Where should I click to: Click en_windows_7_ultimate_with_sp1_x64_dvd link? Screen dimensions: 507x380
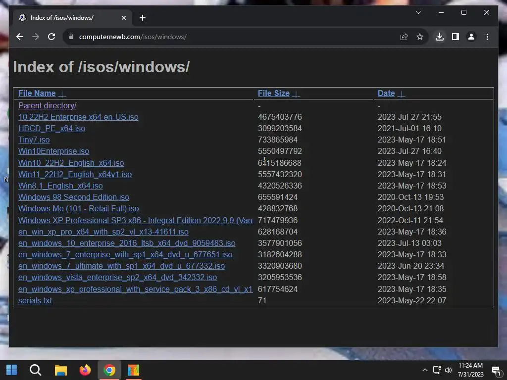(x=122, y=266)
